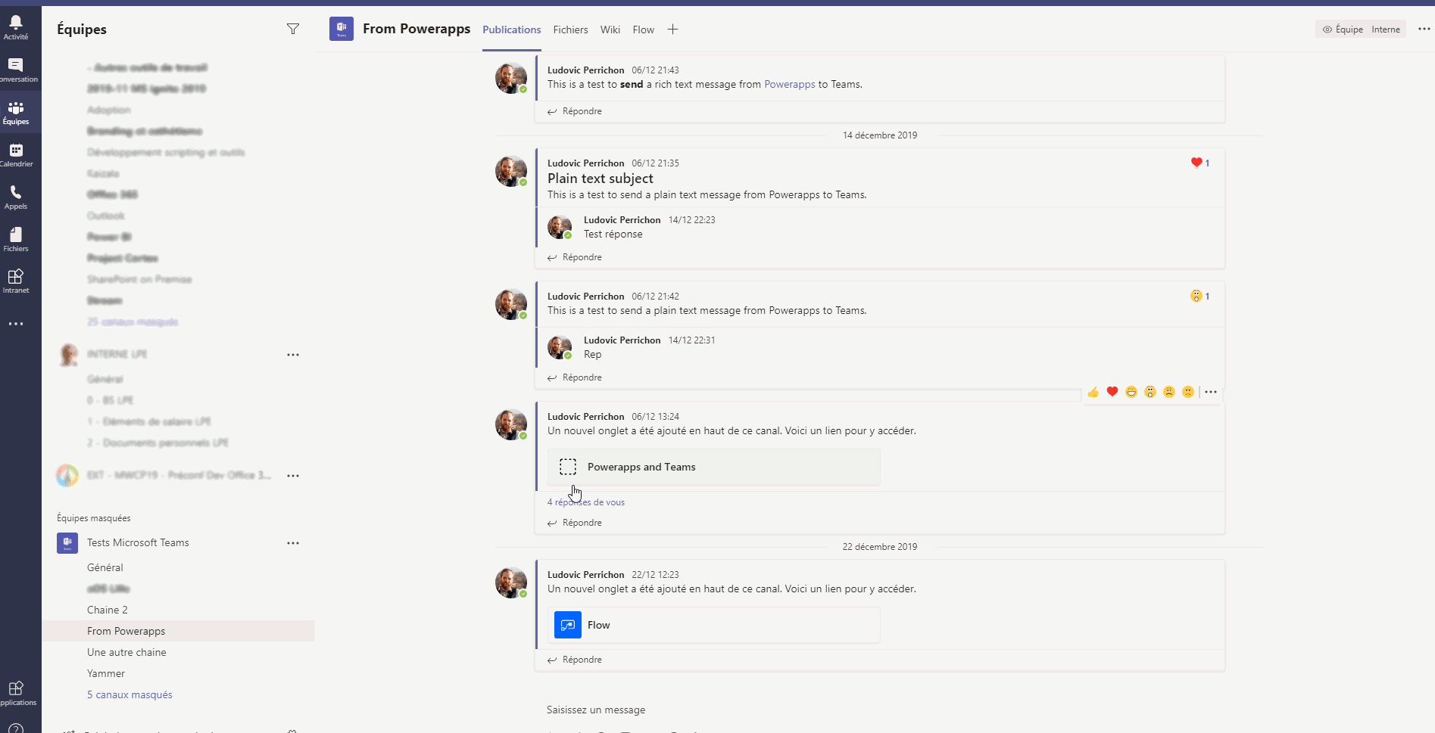1435x733 pixels.
Task: Open the Powerapps and Teams tab card
Action: click(714, 467)
